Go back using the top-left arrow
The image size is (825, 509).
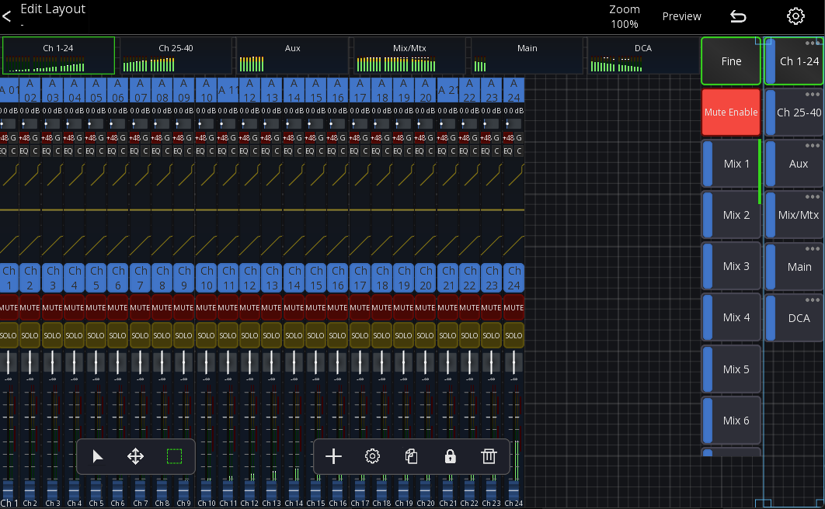[x=7, y=16]
